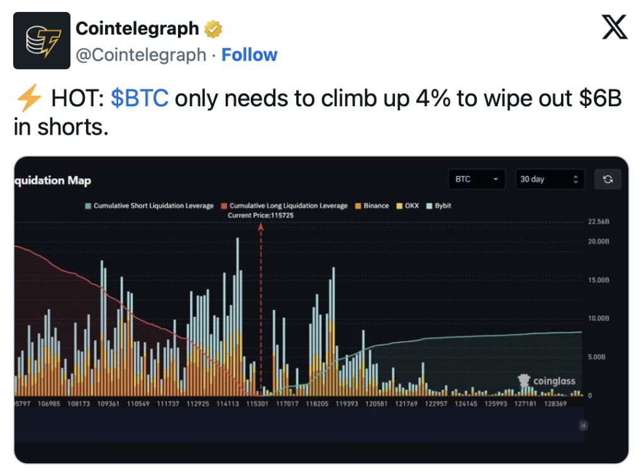Click the Current Price 115725 marker label
This screenshot has height=473, width=644.
[260, 215]
